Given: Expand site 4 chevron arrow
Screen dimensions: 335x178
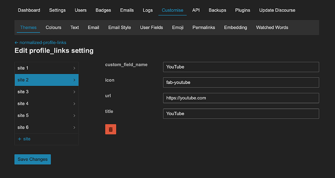Looking at the screenshot, I should tap(74, 104).
